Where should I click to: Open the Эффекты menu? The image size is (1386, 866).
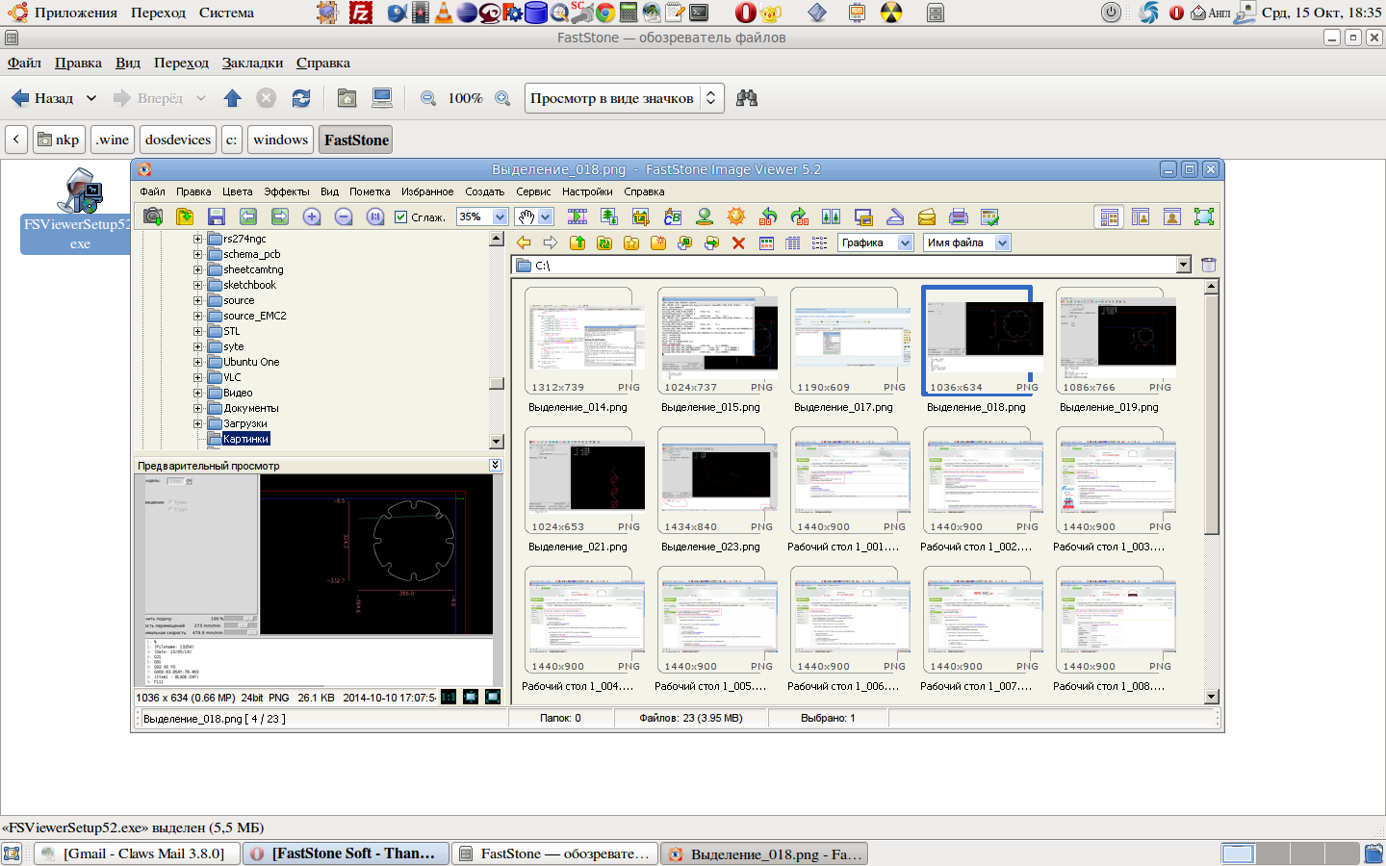pos(286,191)
